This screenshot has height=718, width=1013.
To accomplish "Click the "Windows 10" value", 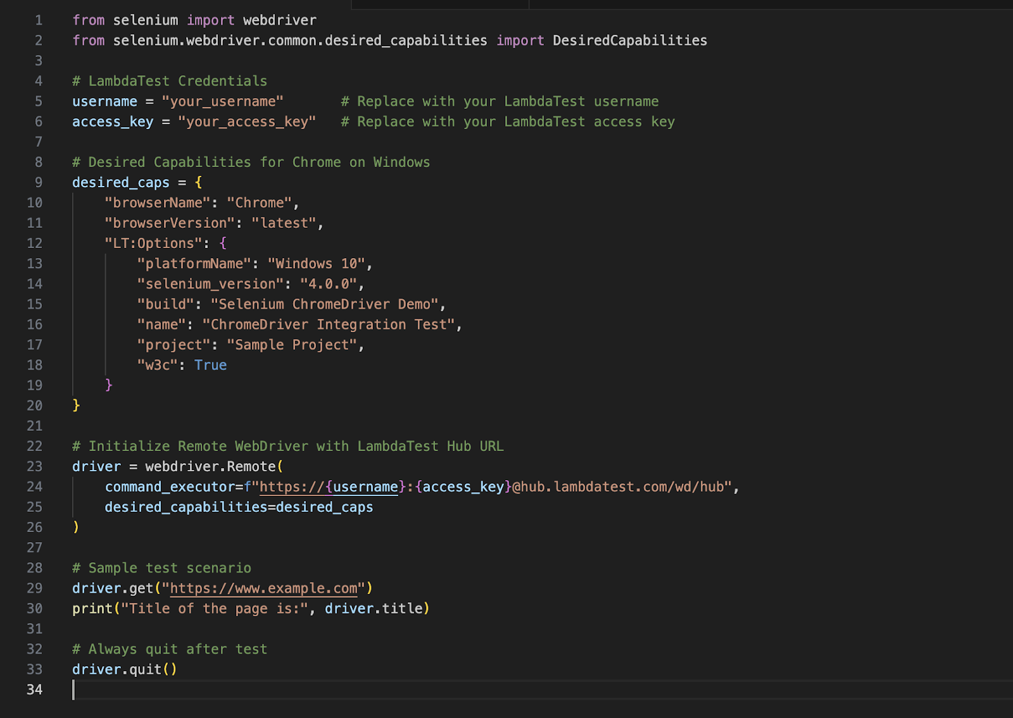I will click(317, 264).
